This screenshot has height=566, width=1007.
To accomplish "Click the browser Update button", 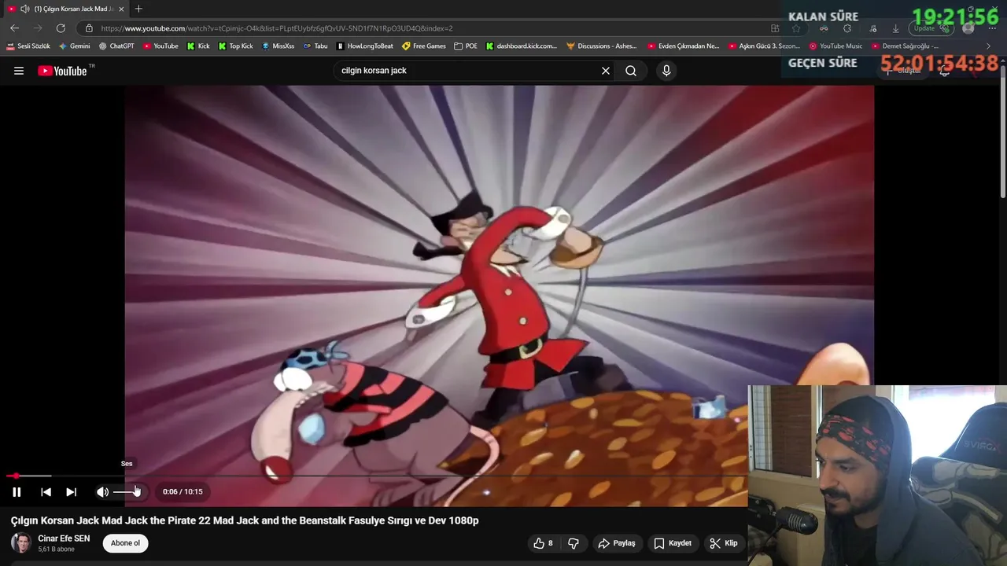I will [931, 28].
